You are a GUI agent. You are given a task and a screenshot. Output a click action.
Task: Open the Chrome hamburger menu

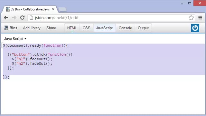point(200,18)
